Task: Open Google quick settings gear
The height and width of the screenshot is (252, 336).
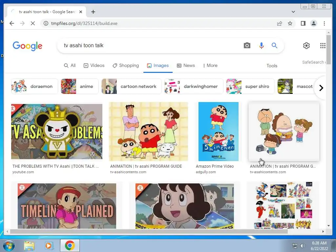Action: pos(306,45)
